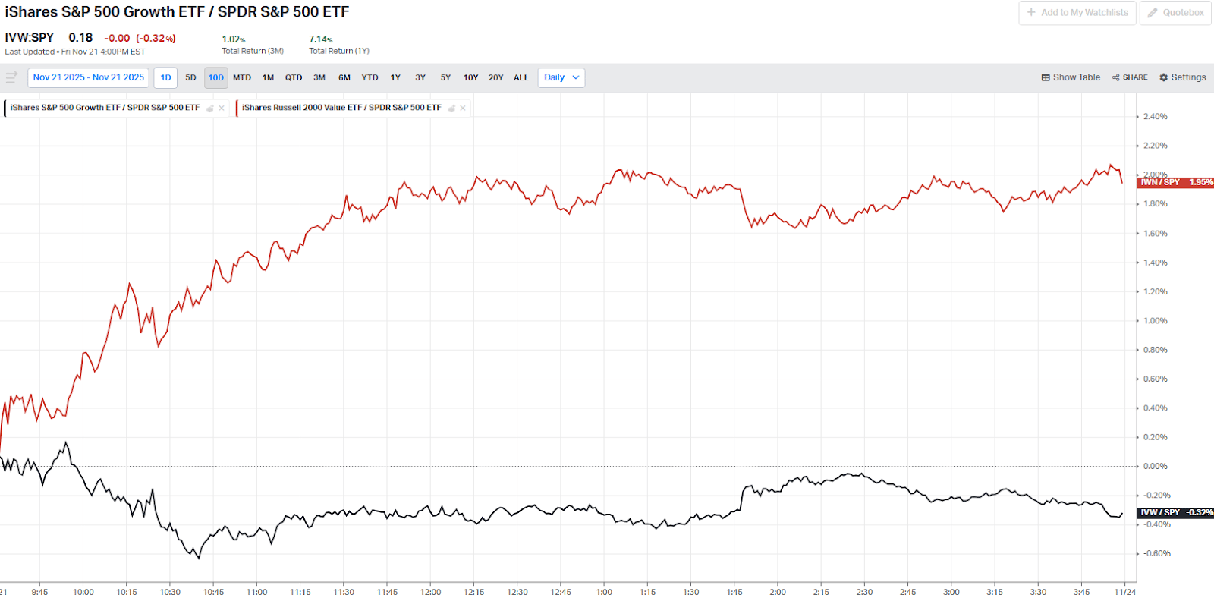Open the date range picker field

89,77
